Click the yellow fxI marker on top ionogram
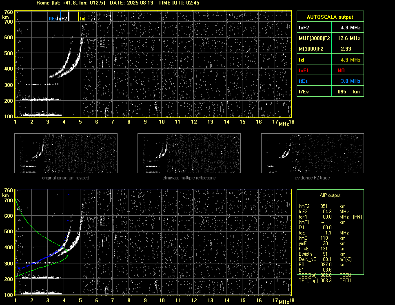The width and height of the screenshot is (395, 305). click(x=79, y=16)
